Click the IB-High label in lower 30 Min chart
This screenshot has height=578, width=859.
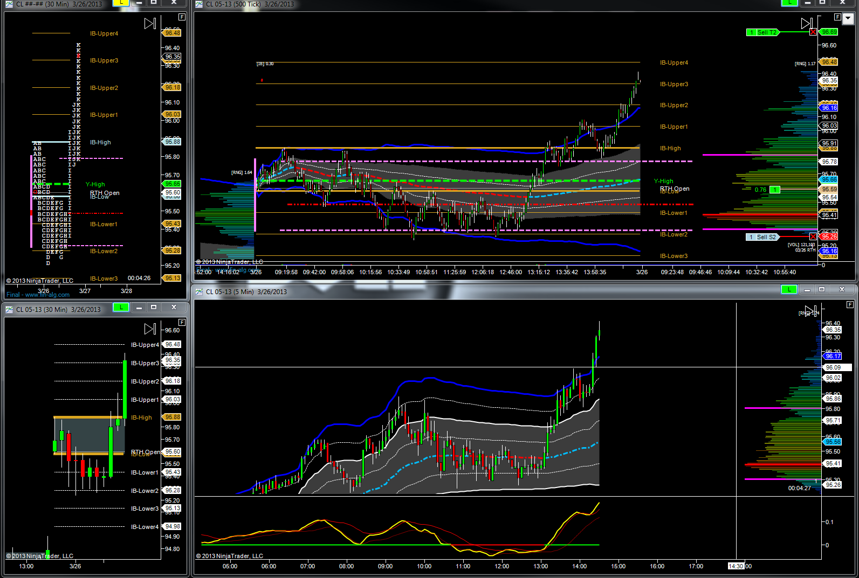click(x=141, y=417)
